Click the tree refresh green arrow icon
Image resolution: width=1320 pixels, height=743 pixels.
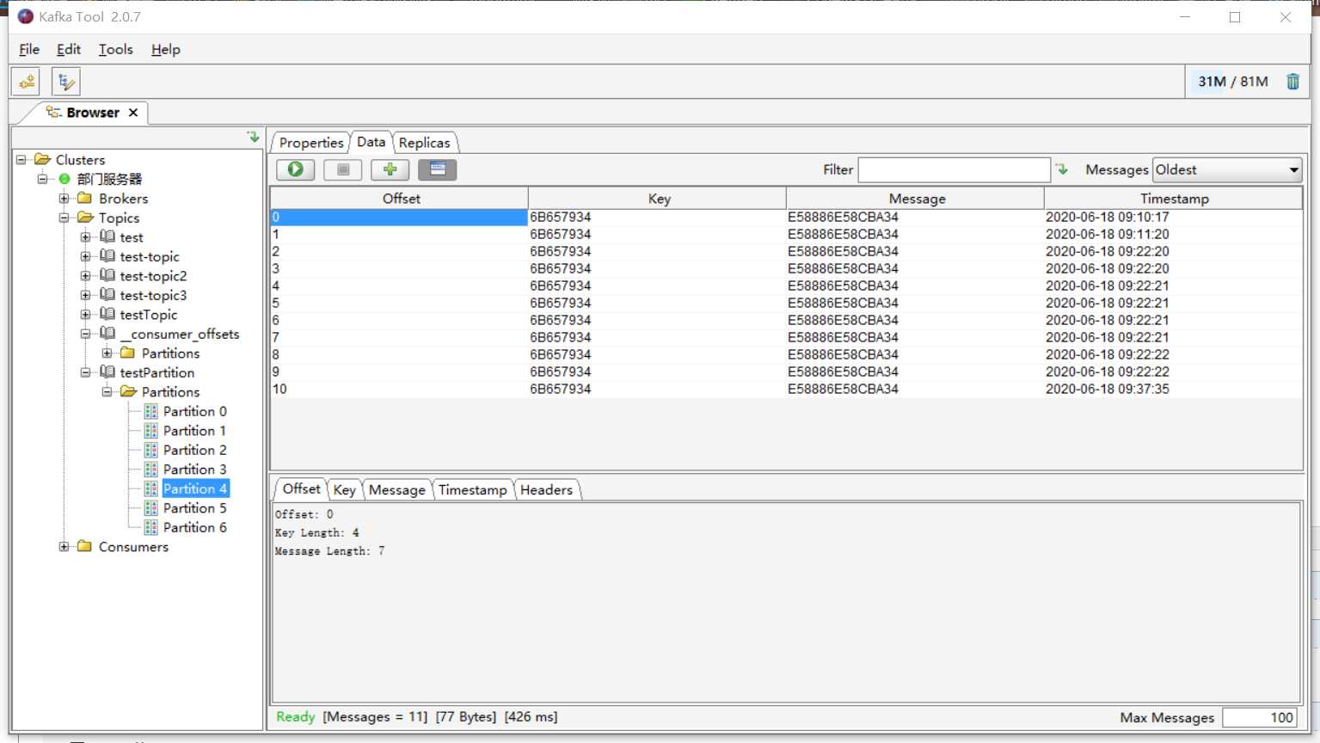pos(253,138)
